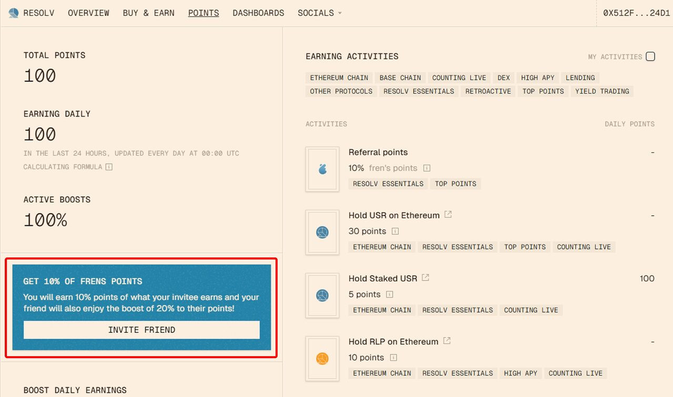Image resolution: width=673 pixels, height=397 pixels.
Task: Open info tooltip next to fren's points
Action: click(x=427, y=168)
